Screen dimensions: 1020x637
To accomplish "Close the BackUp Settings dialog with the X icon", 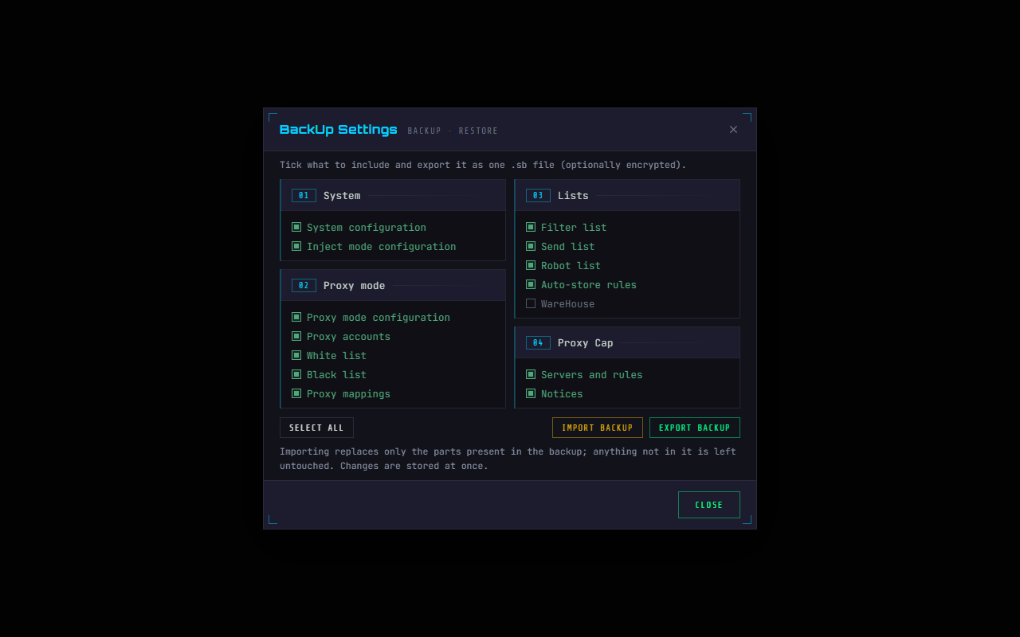I will point(733,130).
